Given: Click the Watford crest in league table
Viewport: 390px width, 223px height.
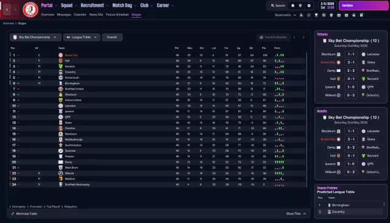Looking at the screenshot, I should [60, 179].
